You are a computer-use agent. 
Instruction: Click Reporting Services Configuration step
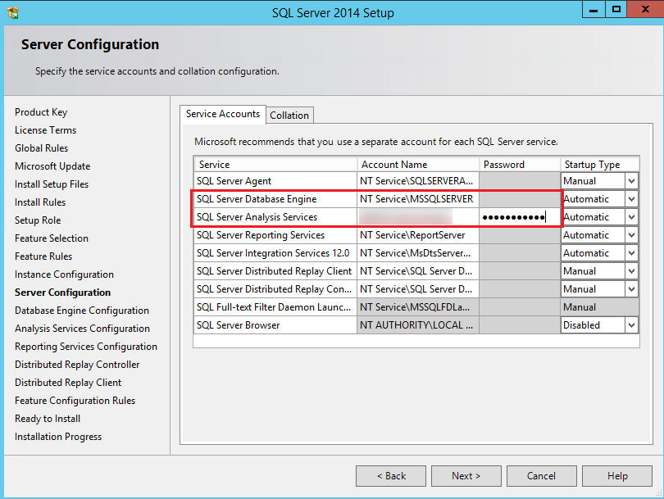click(86, 347)
